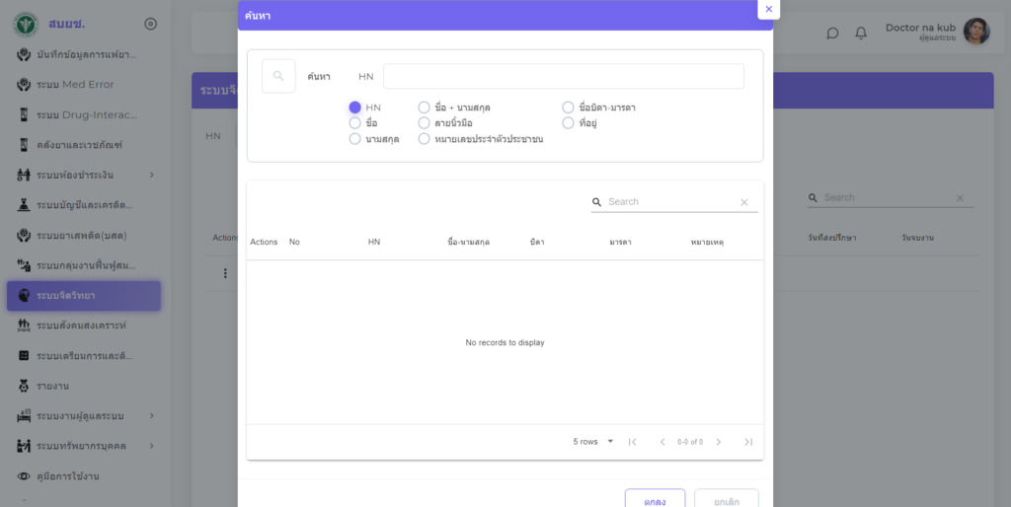Click the HN search input field
Viewport: 1011px width, 507px height.
(563, 76)
